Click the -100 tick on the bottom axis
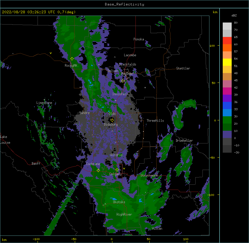 [x=36, y=239]
